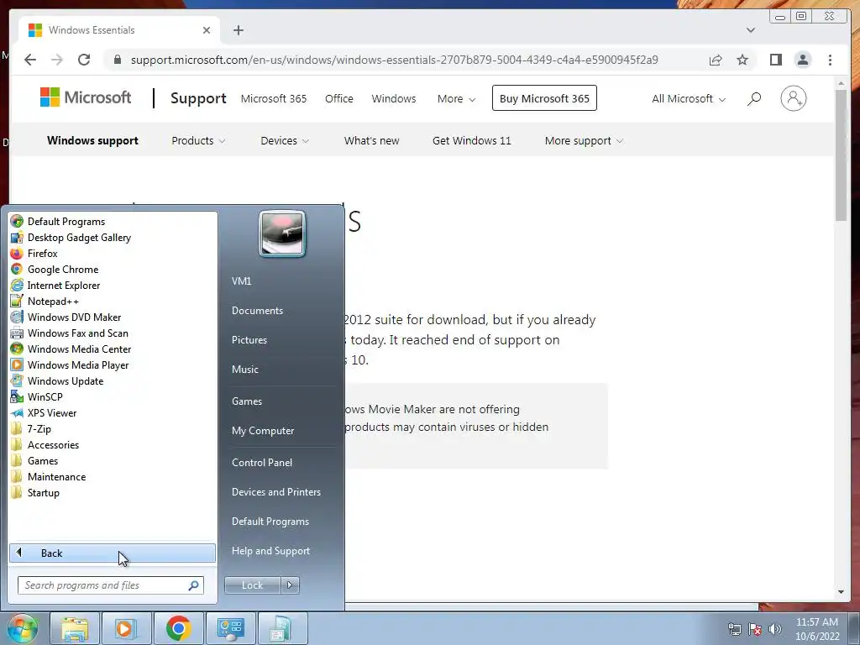860x645 pixels.
Task: Share this page from the address bar
Action: tap(716, 60)
